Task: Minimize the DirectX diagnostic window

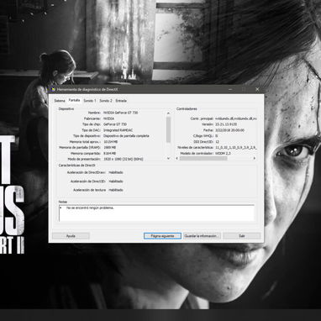Action: 230,89
